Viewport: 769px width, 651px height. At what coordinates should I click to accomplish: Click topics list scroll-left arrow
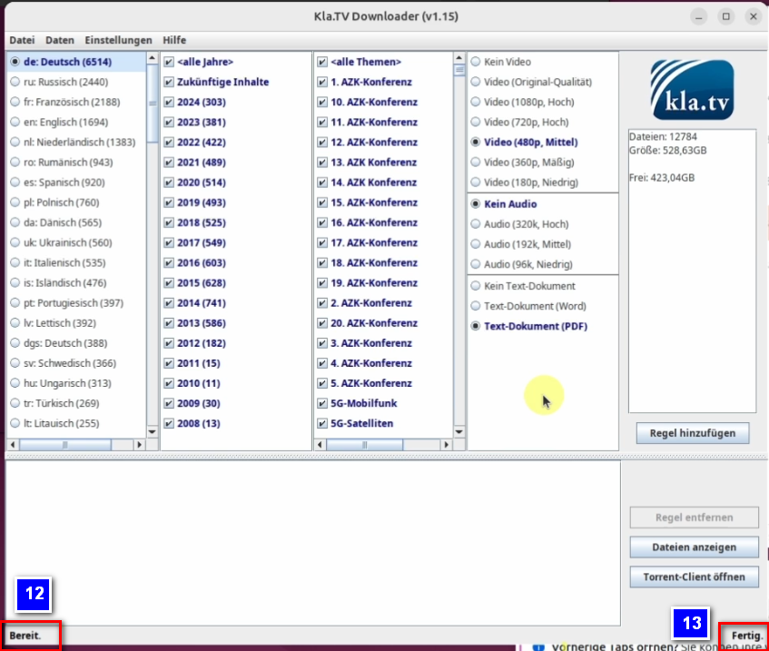point(320,445)
